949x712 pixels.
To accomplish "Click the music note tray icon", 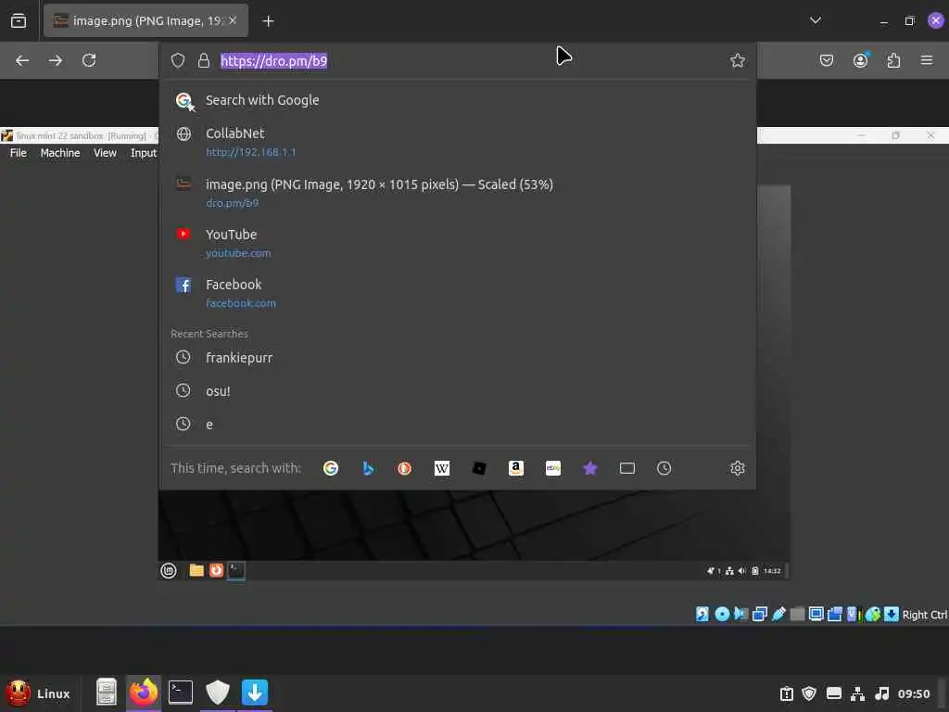I will [x=882, y=693].
